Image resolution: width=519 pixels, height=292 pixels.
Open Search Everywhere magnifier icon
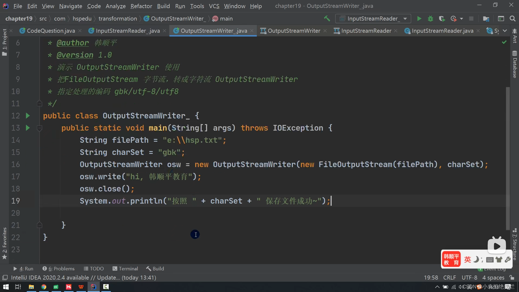[x=512, y=19]
